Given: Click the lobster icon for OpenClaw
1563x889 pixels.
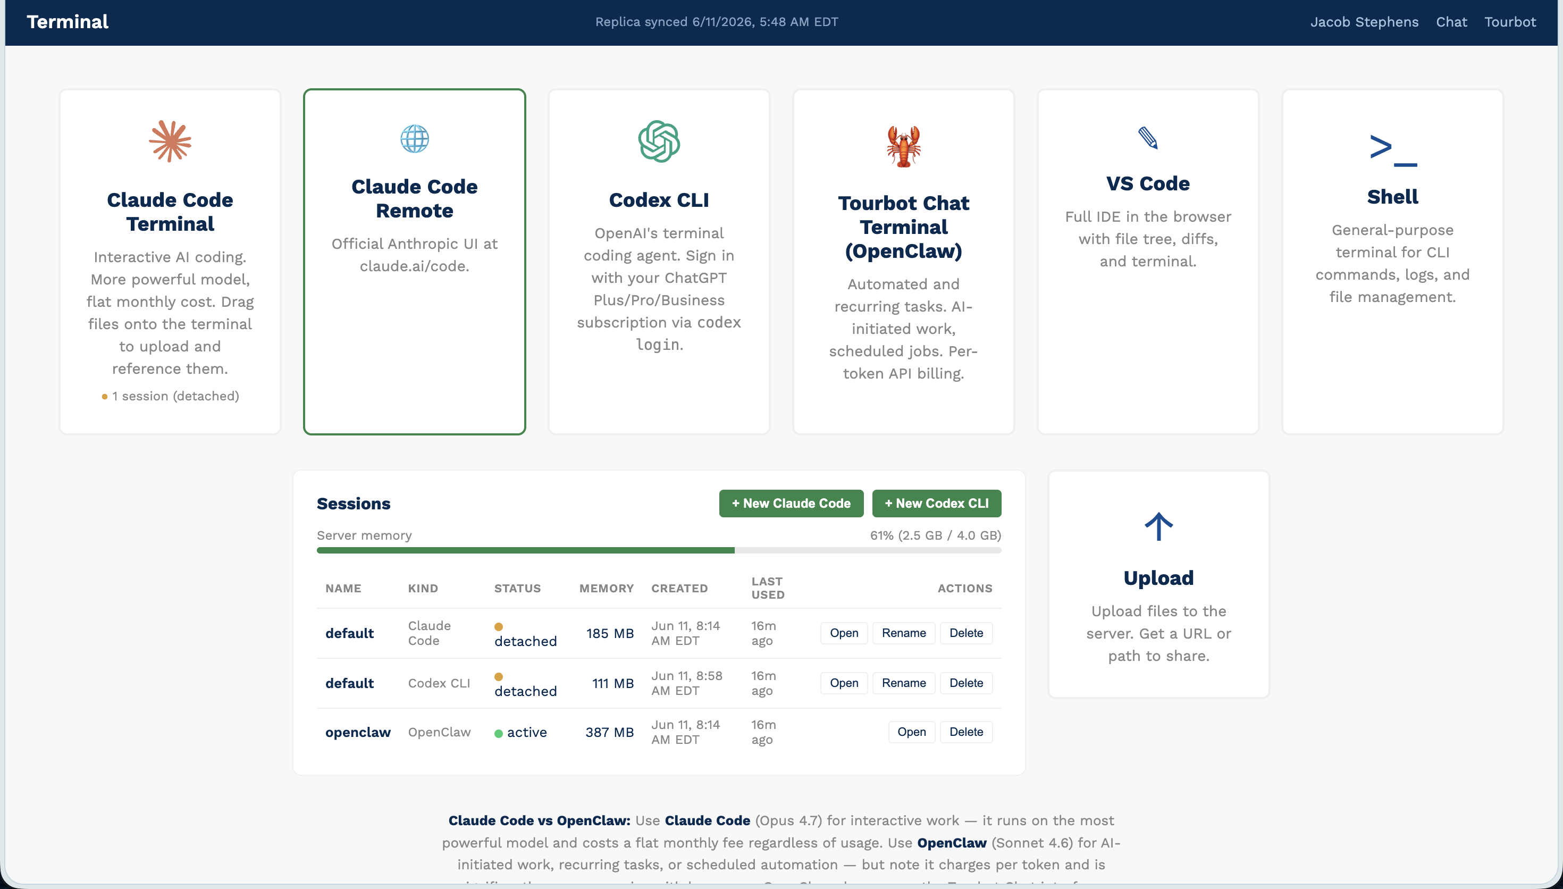Looking at the screenshot, I should [903, 146].
